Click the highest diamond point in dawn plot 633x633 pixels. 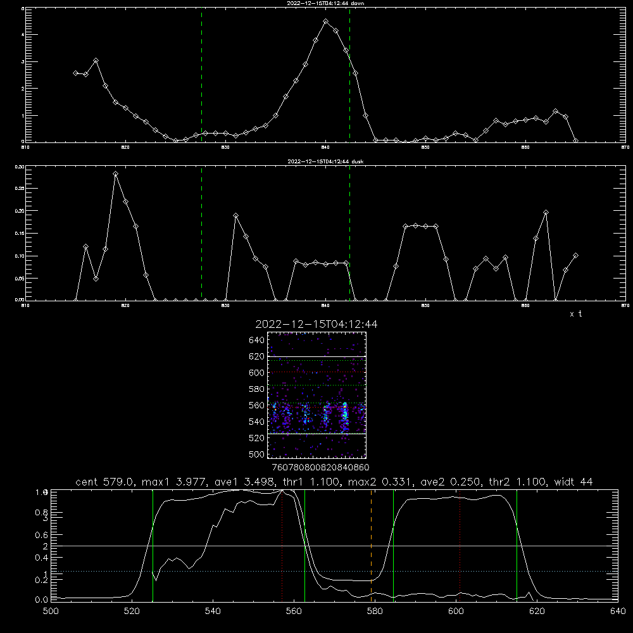coord(326,21)
